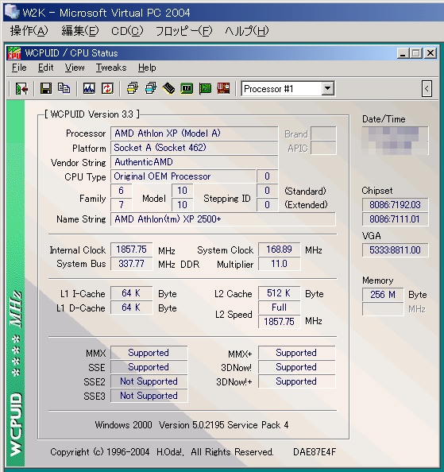Image resolution: width=444 pixels, height=472 pixels.
Task: Click extended Family value 7
Action: point(122,205)
